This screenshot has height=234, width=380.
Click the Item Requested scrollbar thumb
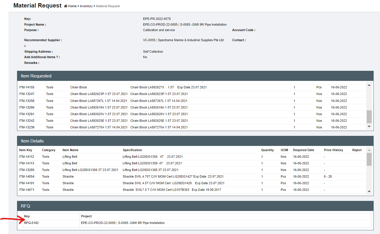coord(369,117)
